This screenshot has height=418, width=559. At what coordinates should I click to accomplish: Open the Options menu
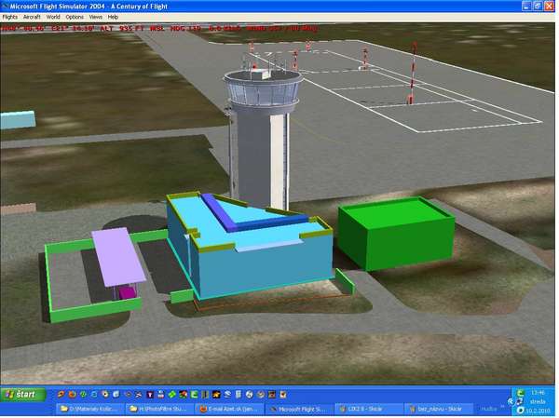[75, 17]
